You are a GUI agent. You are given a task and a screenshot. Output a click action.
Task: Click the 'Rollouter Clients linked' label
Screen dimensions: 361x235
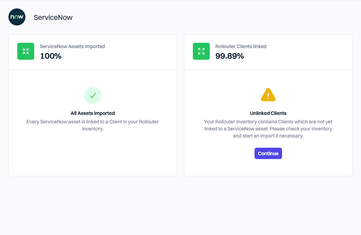(241, 46)
